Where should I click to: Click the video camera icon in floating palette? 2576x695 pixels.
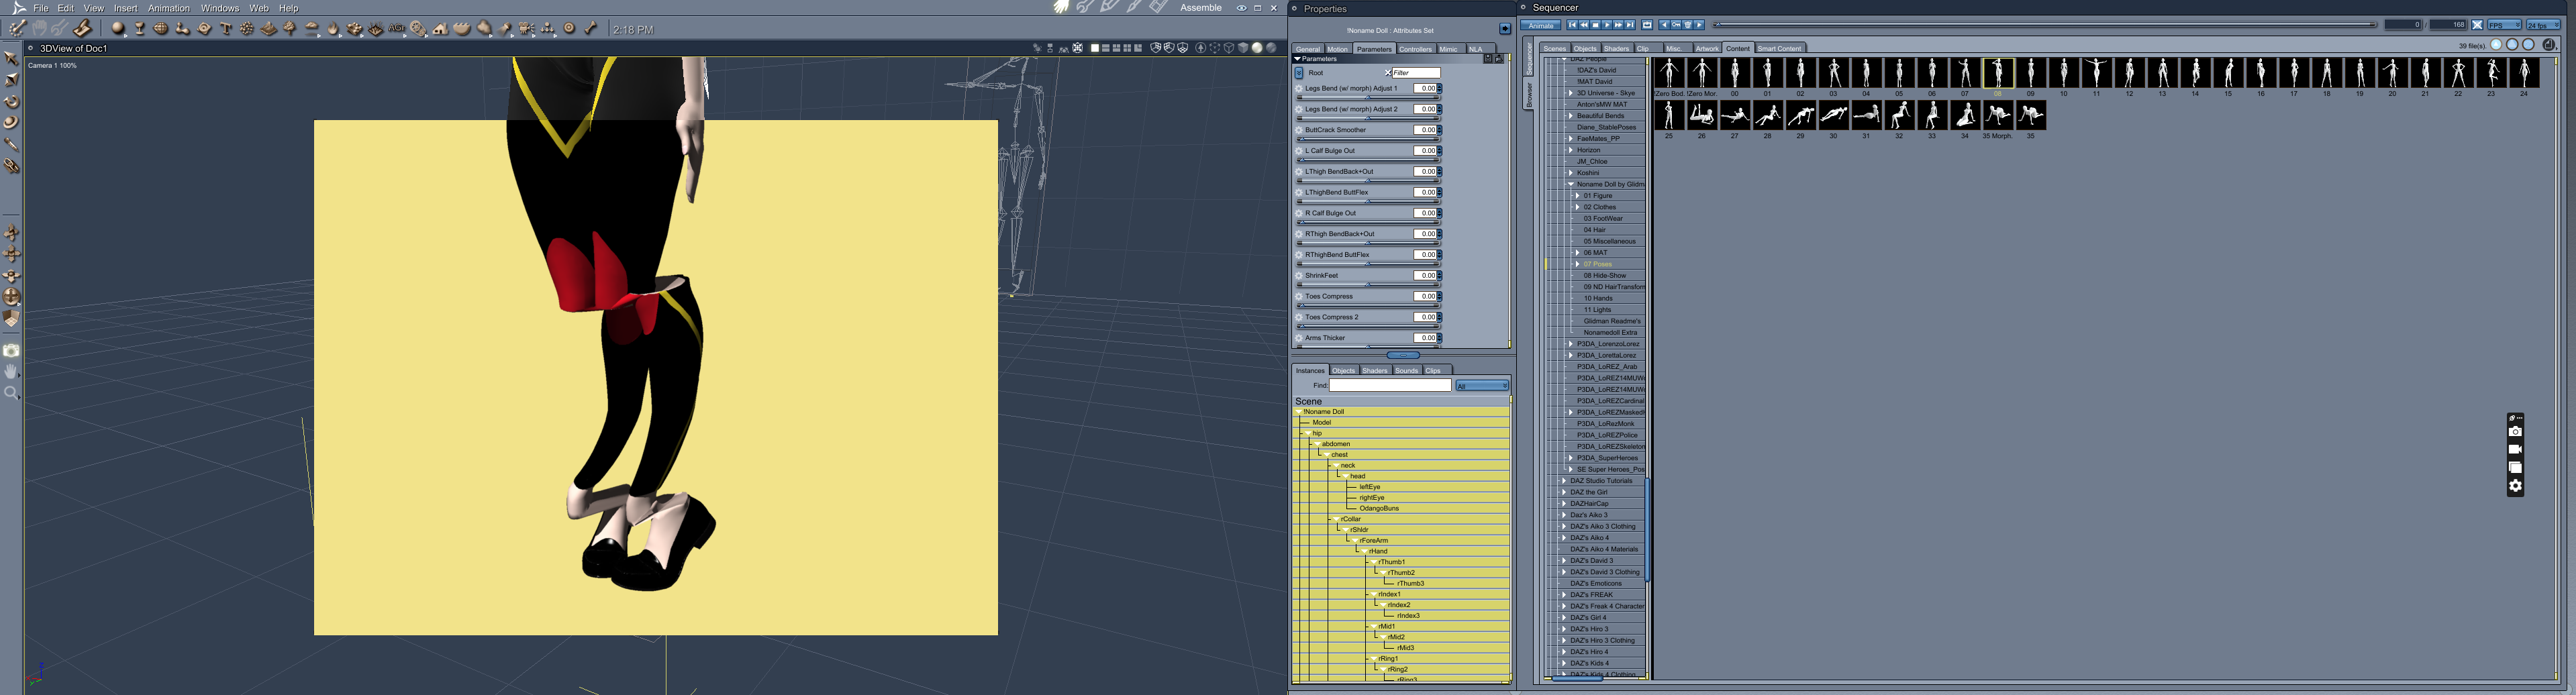coord(2516,450)
